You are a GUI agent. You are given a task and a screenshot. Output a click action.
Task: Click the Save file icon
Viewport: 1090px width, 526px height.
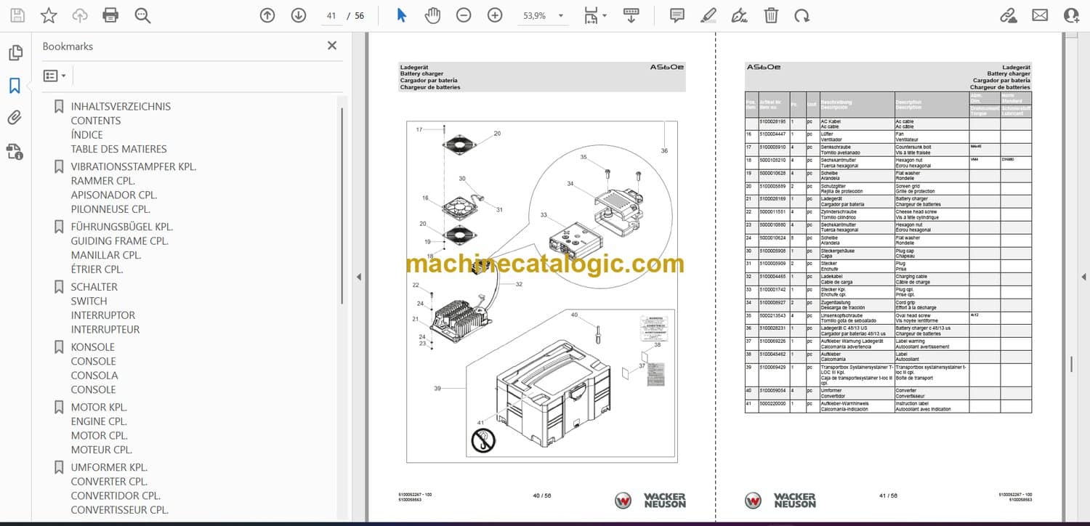click(17, 15)
